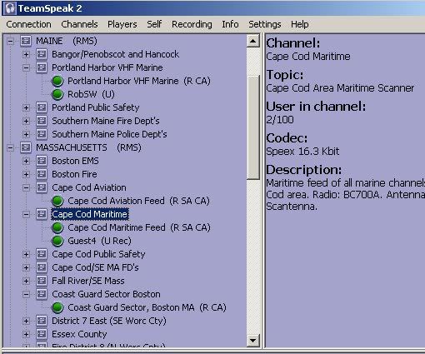Collapse the MASSACHUSETTS (RMS) node
The height and width of the screenshot is (354, 425).
[x=10, y=147]
